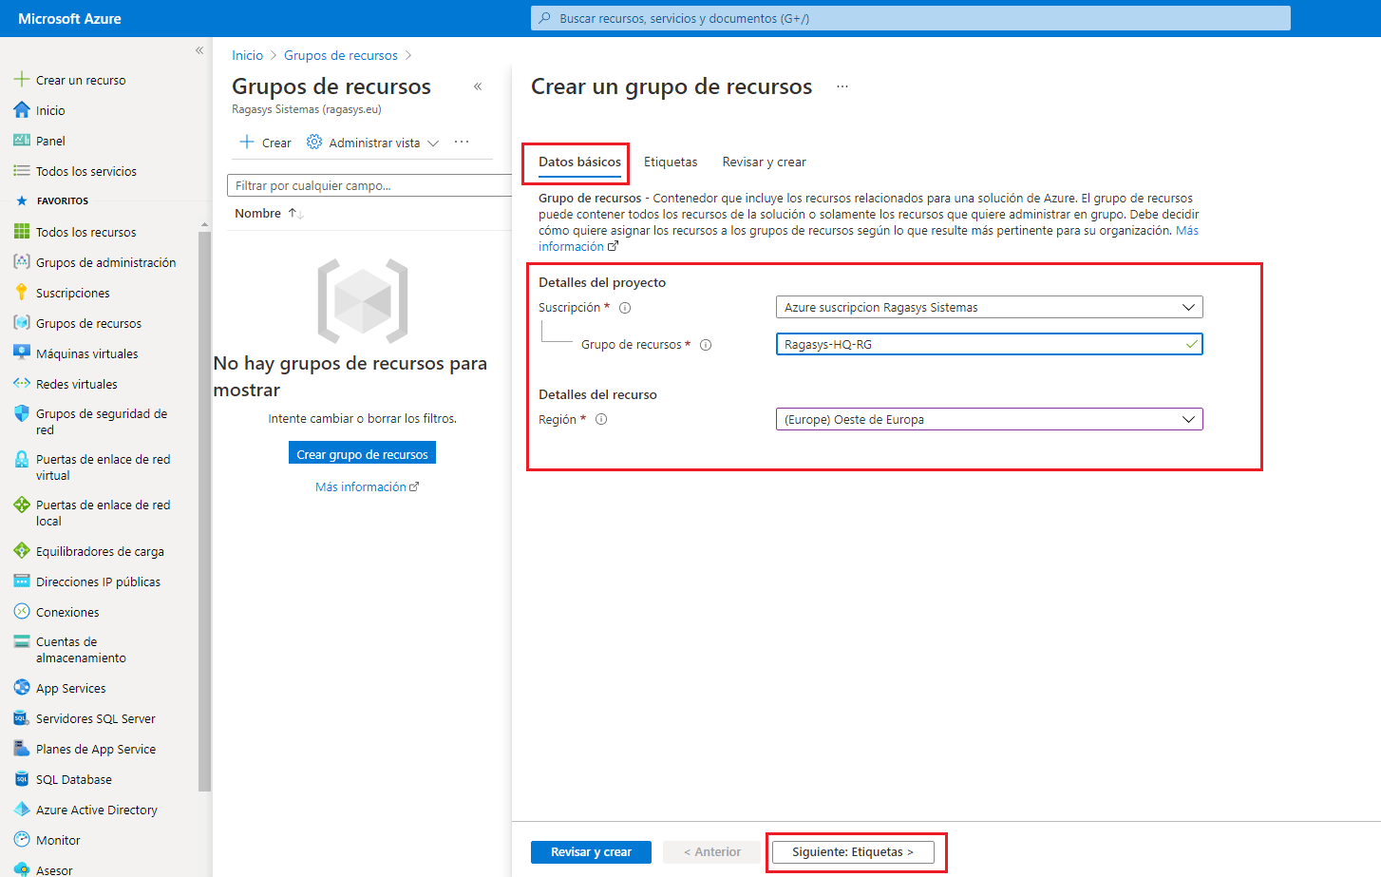
Task: Click the Crear un recurso plus icon
Action: [x=22, y=80]
